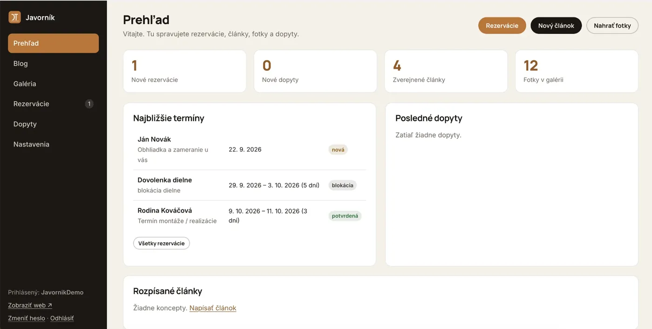Click the 'Posledné dopyty' heading
Screen dimensions: 652x329
click(429, 118)
